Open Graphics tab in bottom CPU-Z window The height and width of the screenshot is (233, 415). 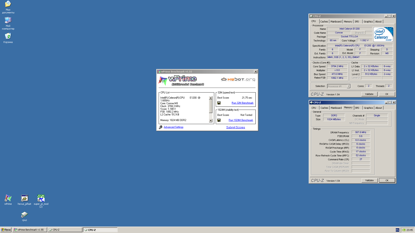point(368,108)
